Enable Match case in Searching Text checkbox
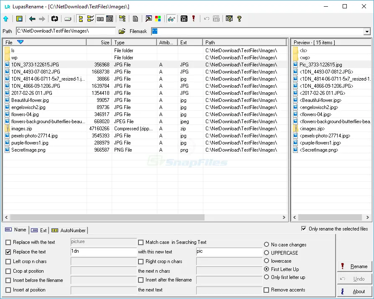 point(141,242)
